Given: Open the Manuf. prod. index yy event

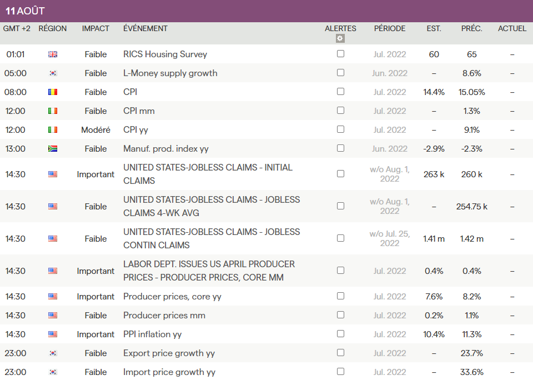Looking at the screenshot, I should pyautogui.click(x=166, y=149).
